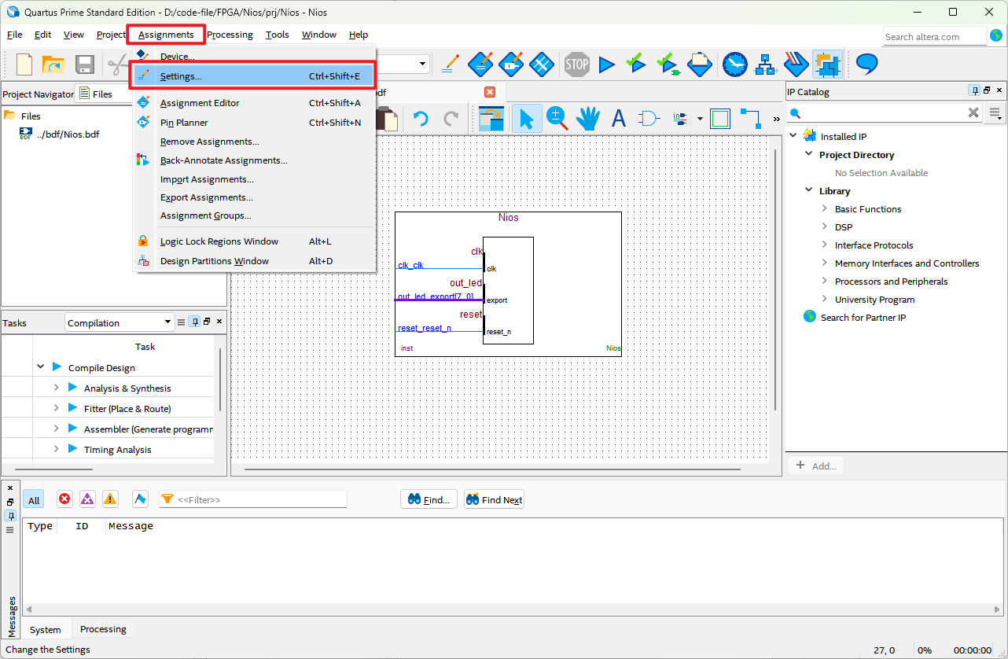Toggle the critical warning purple triangle filter
The height and width of the screenshot is (659, 1008).
[x=87, y=499]
